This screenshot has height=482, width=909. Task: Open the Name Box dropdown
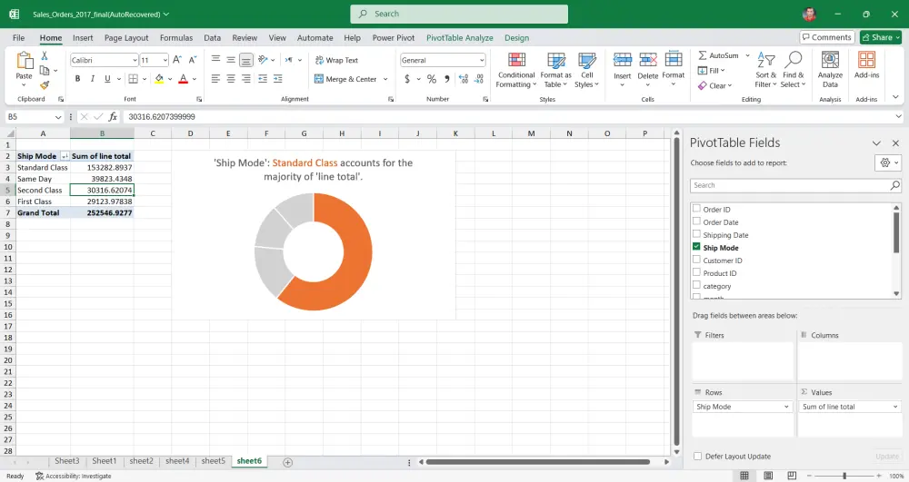[58, 117]
